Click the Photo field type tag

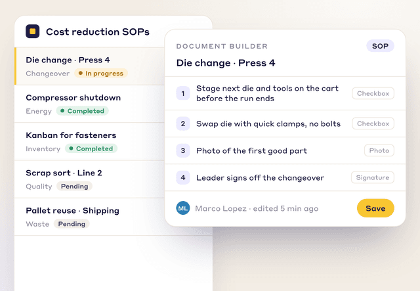coord(379,150)
